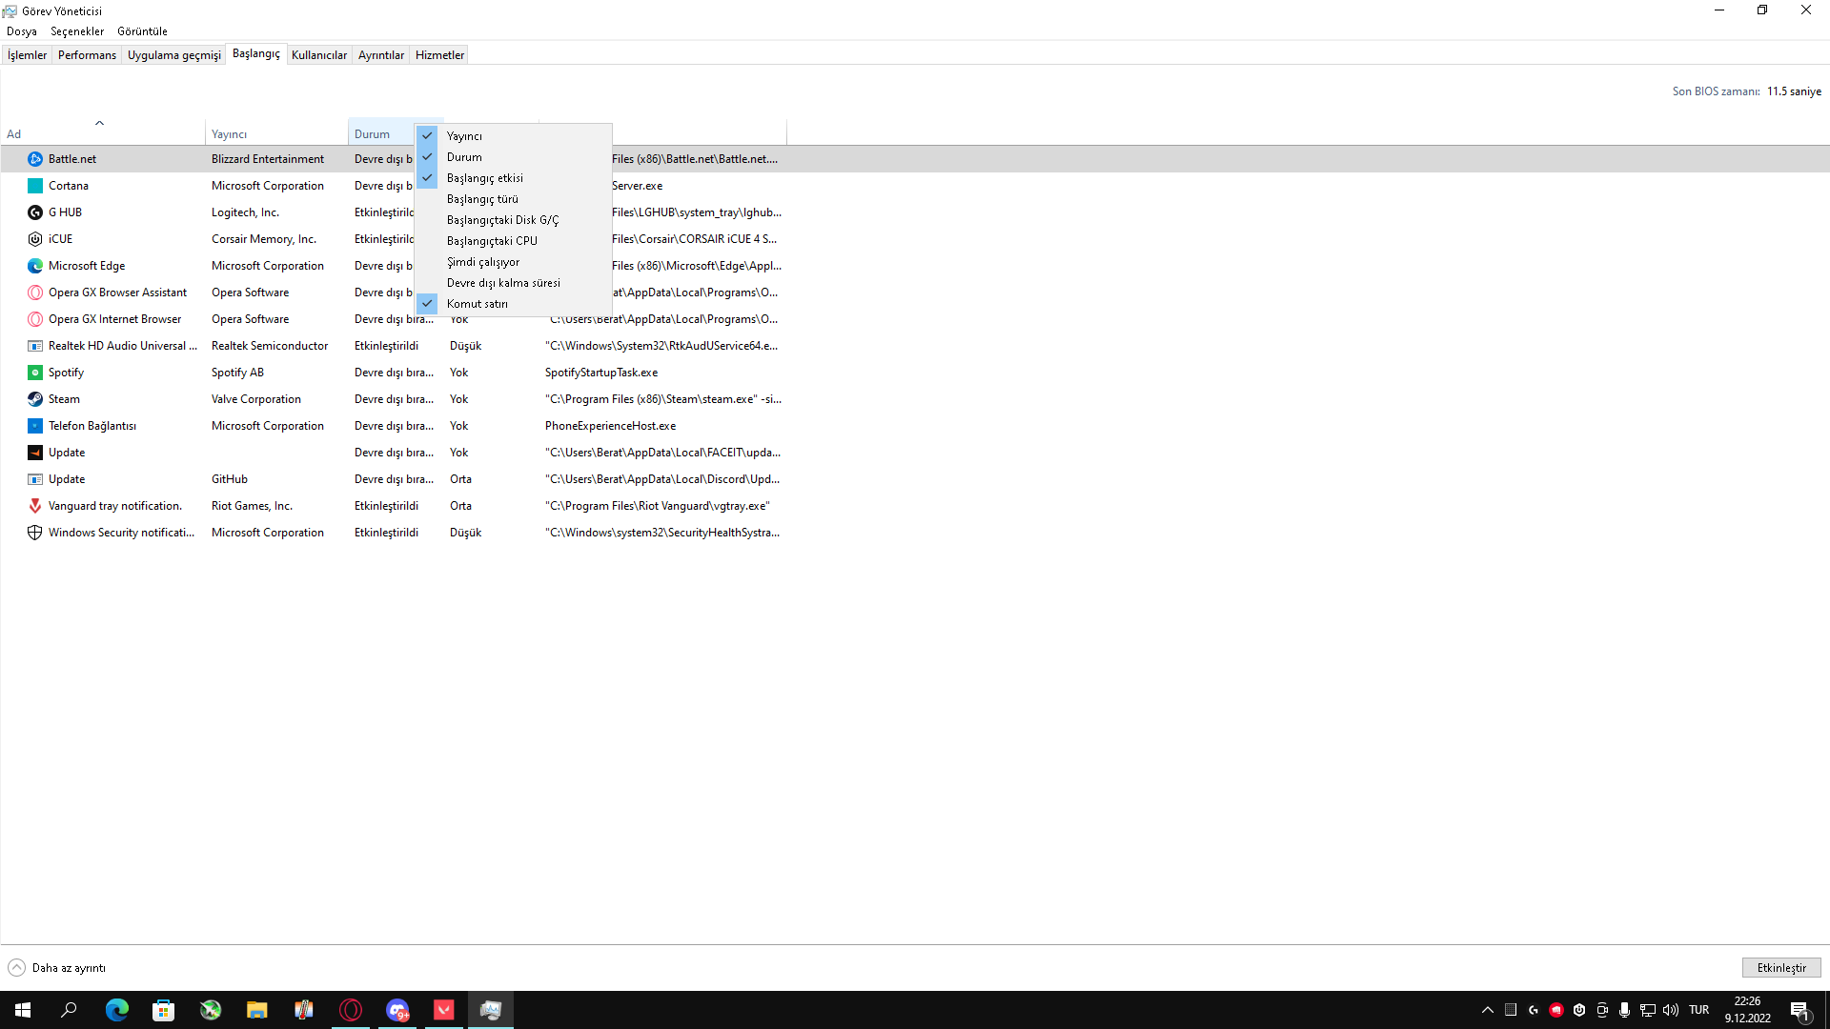Click the Spotify startup item icon
1830x1029 pixels.
[35, 373]
